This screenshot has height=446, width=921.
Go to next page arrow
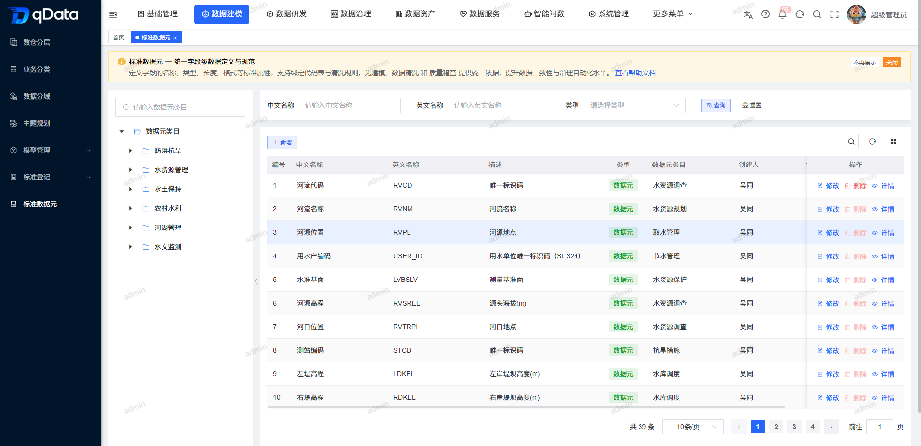(831, 427)
